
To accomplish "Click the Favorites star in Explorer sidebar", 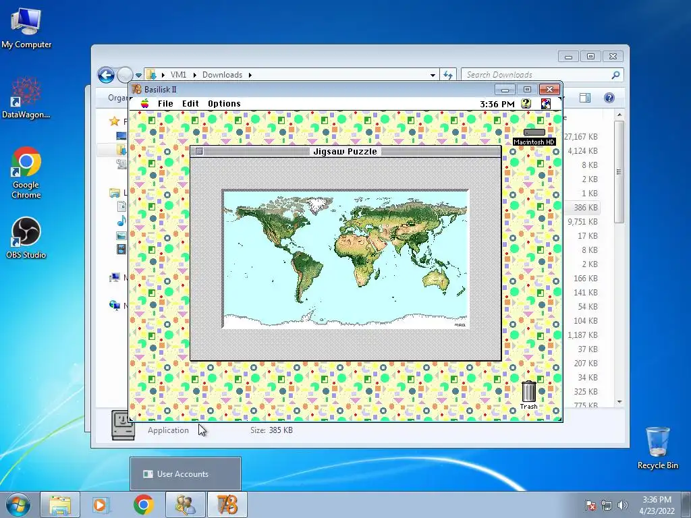I will tap(115, 121).
